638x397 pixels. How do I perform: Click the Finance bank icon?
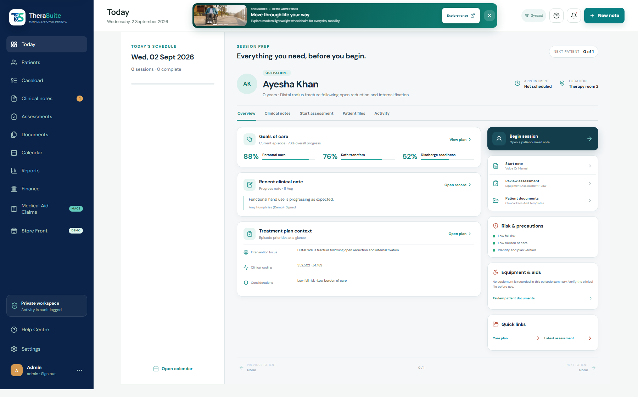point(14,189)
